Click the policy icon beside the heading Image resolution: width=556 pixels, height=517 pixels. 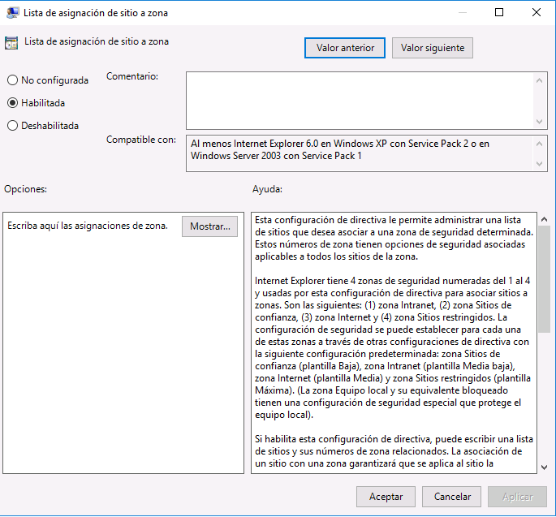click(11, 43)
